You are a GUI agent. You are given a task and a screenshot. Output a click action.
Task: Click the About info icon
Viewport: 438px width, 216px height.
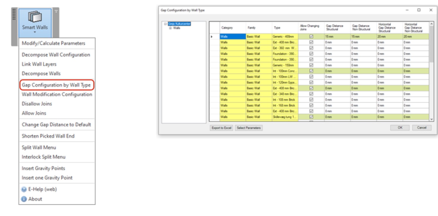click(x=24, y=199)
